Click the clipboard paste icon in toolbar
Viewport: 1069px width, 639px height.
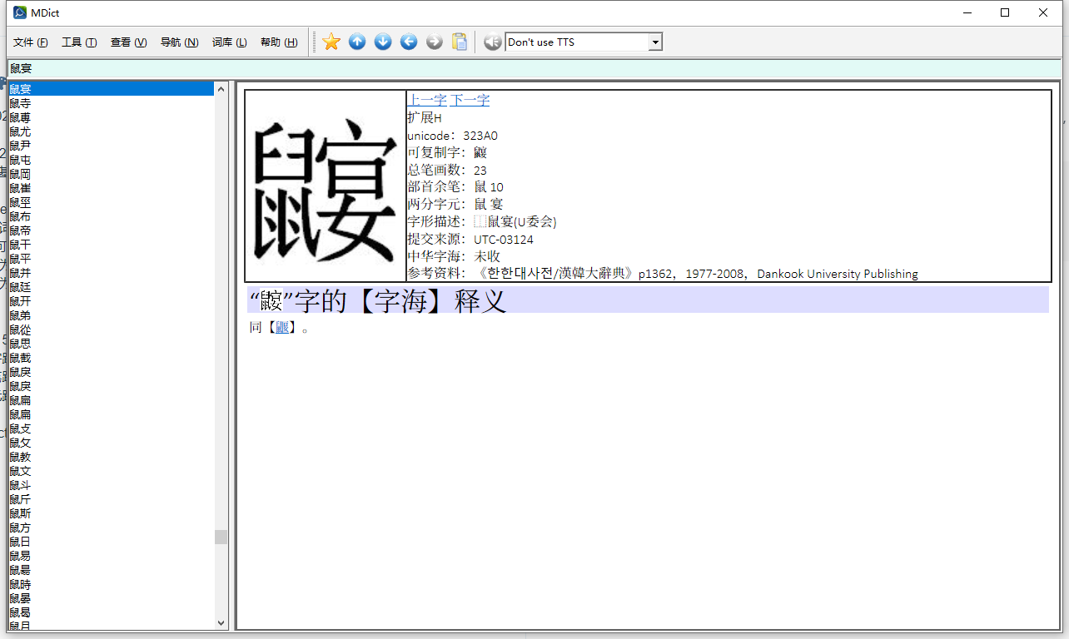(x=460, y=42)
